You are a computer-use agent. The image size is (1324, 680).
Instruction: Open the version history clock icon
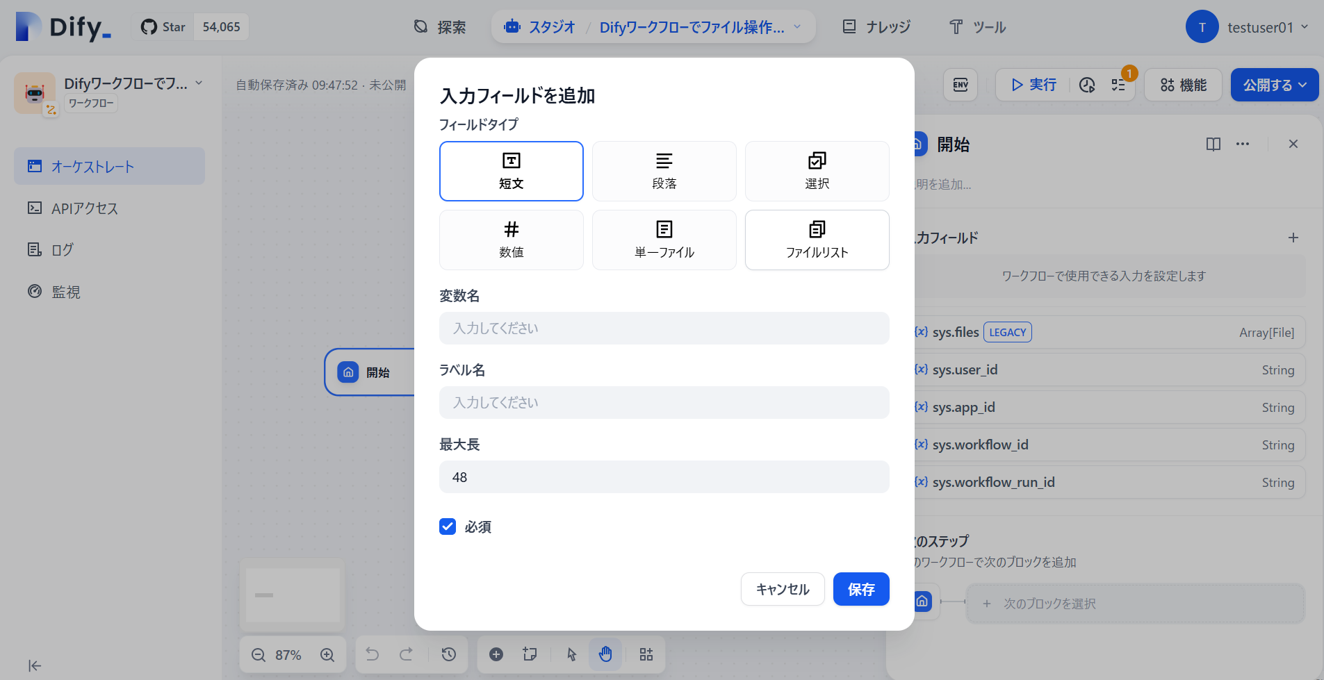pyautogui.click(x=1086, y=85)
